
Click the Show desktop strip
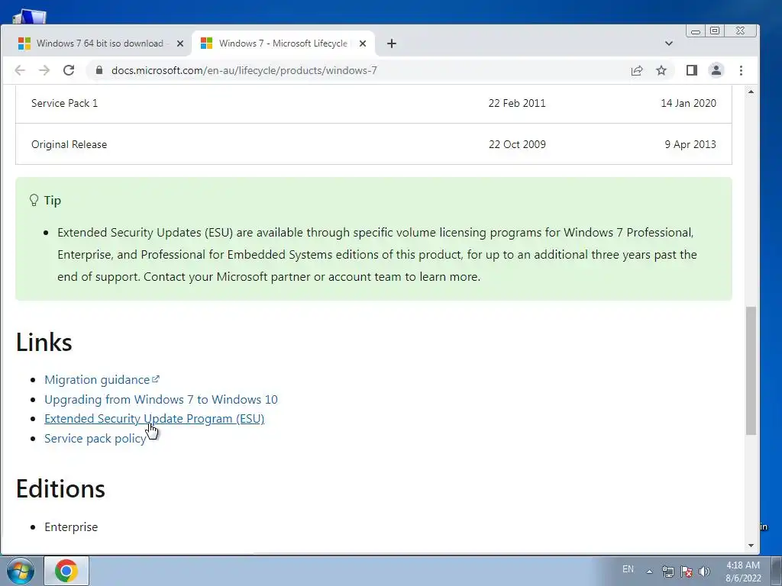pos(777,571)
